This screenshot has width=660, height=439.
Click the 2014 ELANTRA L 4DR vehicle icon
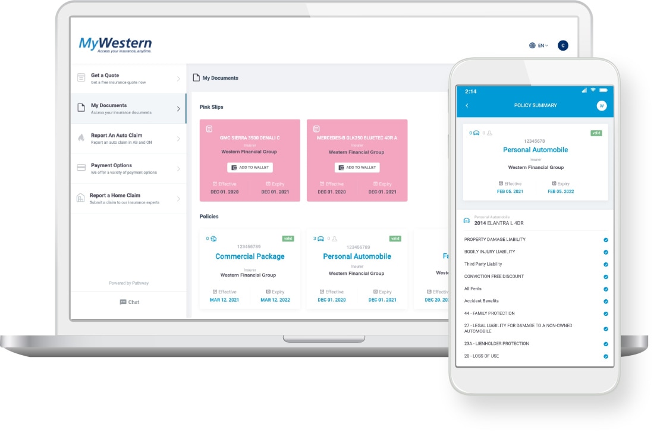[466, 221]
